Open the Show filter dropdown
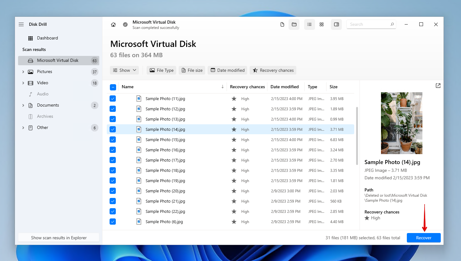Viewport: 461px width, 261px height. point(125,70)
